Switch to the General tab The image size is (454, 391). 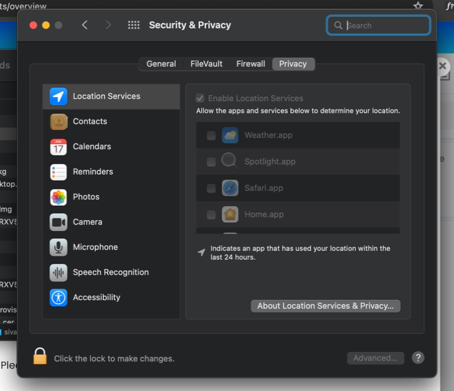point(161,64)
